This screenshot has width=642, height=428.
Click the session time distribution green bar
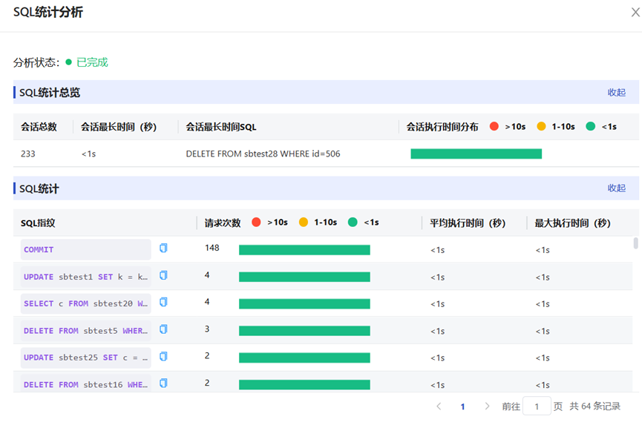tap(476, 154)
